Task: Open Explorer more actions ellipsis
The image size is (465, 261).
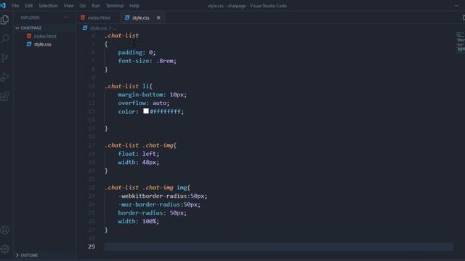Action: (66, 17)
